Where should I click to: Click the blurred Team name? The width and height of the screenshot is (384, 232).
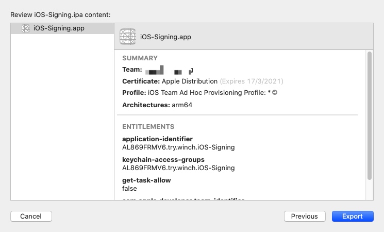pyautogui.click(x=170, y=70)
